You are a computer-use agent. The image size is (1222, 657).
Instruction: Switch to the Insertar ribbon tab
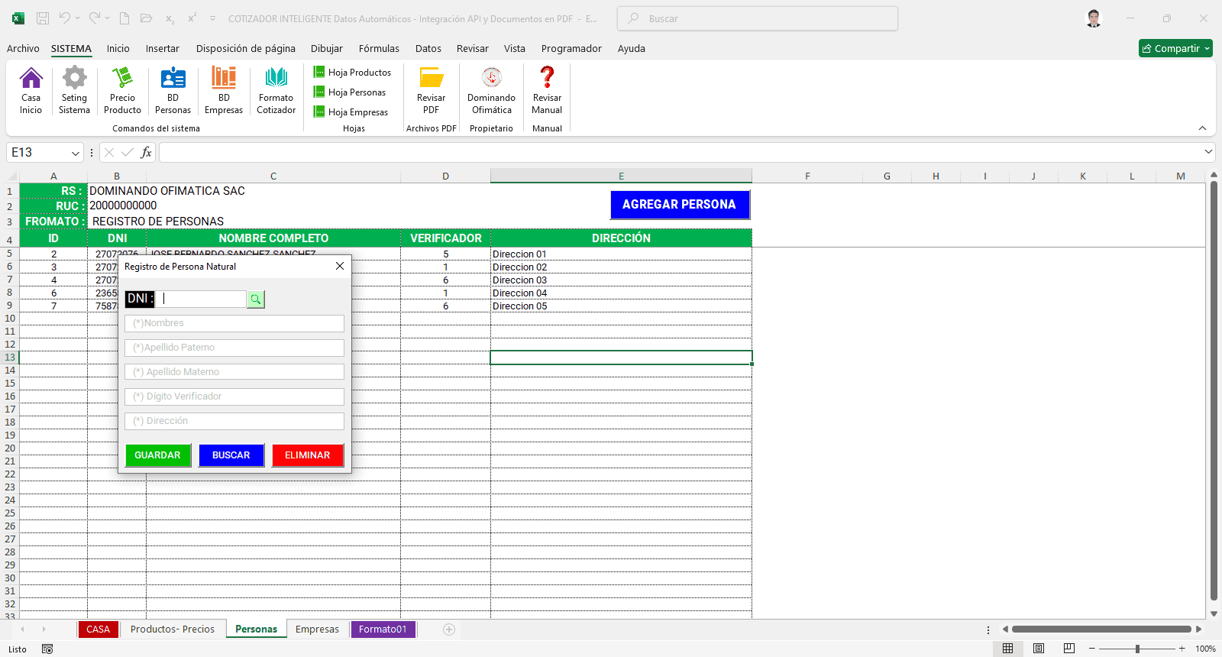click(163, 48)
